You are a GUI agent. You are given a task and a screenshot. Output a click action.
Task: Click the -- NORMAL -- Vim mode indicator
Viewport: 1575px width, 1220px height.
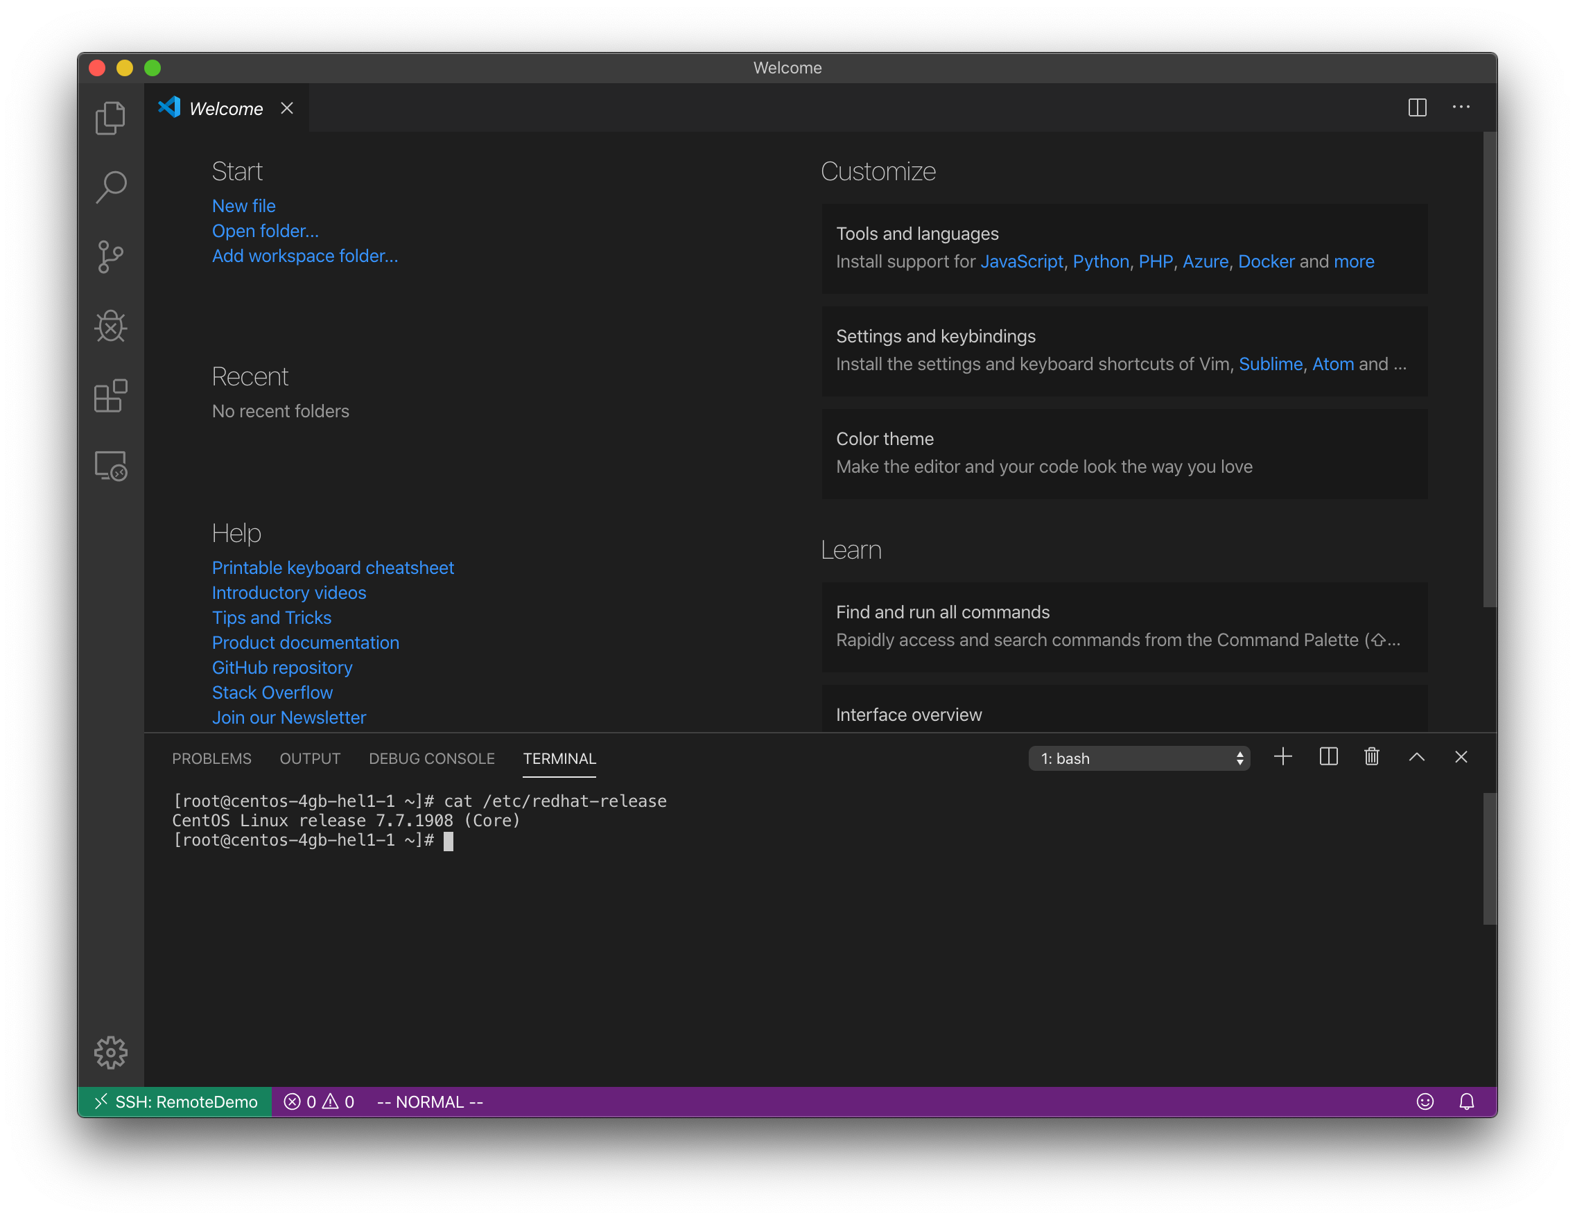(x=430, y=1101)
